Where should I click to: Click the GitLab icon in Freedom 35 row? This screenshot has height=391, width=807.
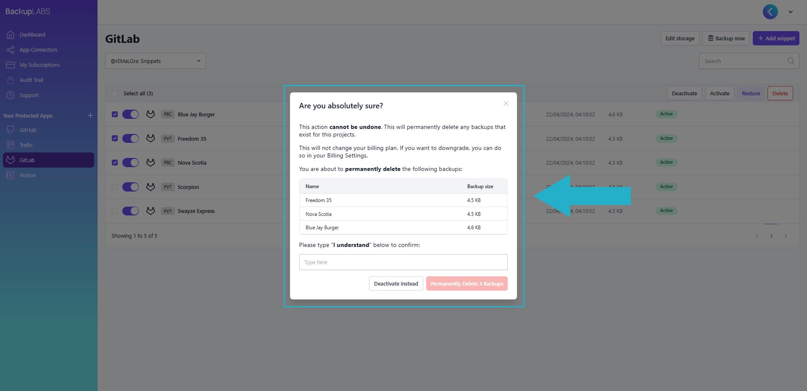point(150,139)
